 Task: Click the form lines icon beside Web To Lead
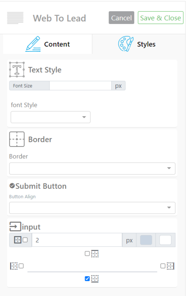[x=15, y=18]
